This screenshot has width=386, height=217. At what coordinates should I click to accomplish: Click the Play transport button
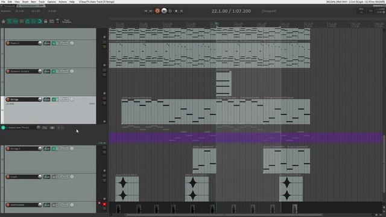click(x=164, y=11)
